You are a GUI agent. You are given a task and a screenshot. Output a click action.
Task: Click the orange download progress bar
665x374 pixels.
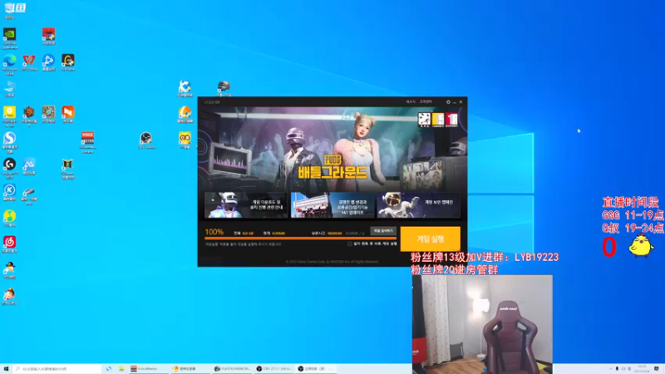(x=300, y=239)
